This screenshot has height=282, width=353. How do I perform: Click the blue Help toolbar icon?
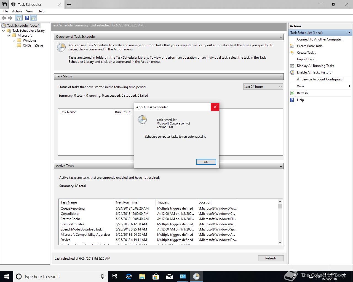click(27, 18)
